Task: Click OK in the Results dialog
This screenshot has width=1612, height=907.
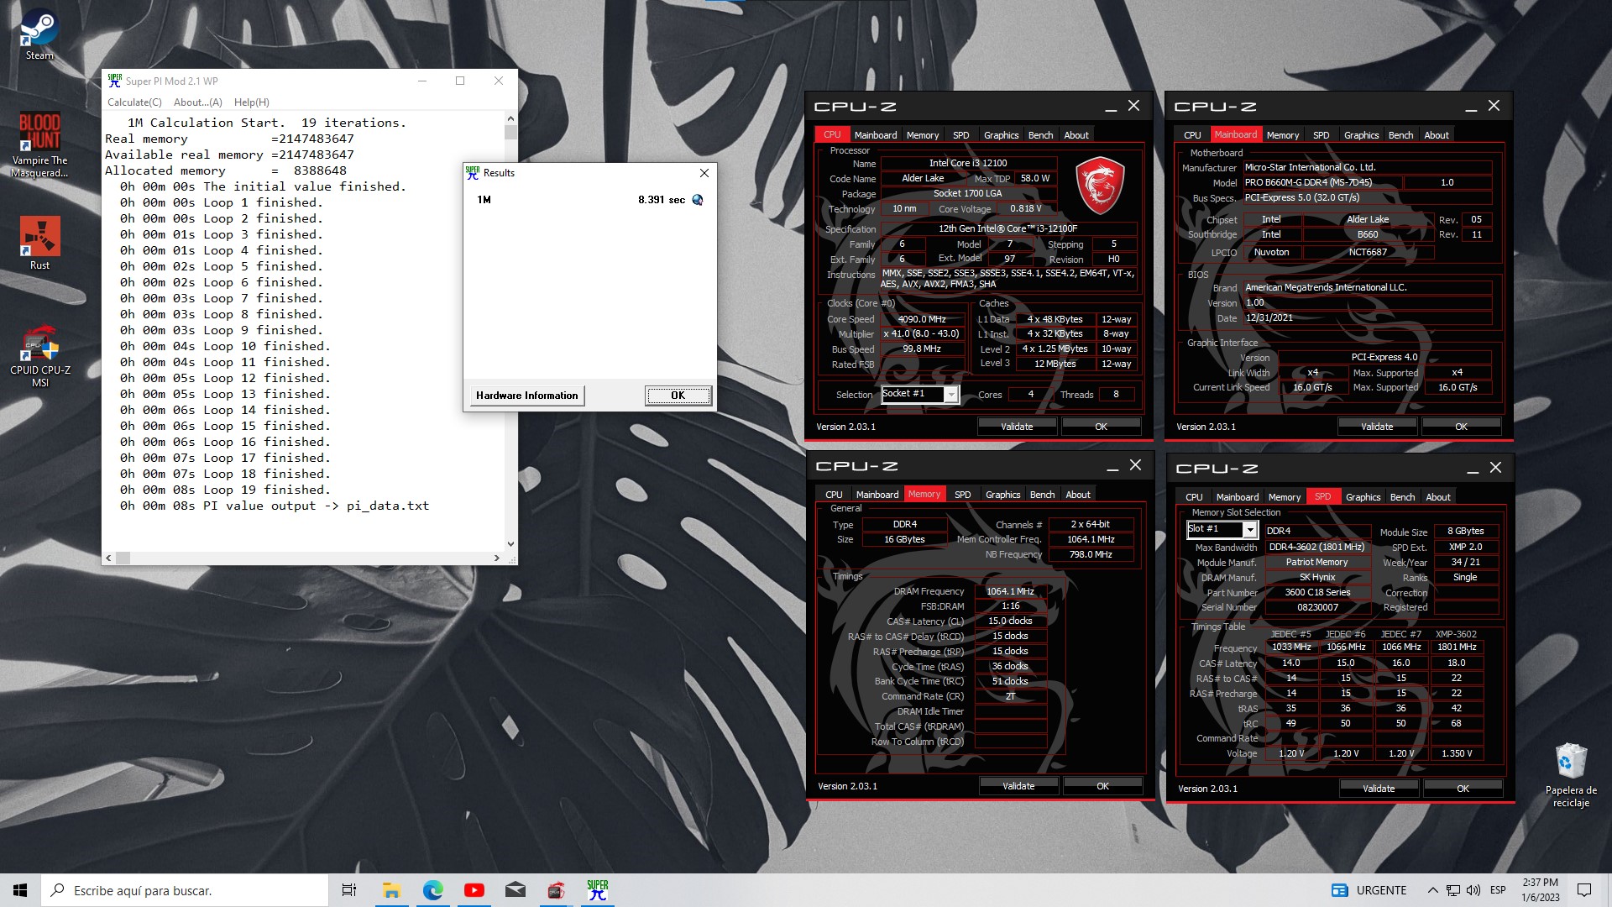Action: click(678, 396)
